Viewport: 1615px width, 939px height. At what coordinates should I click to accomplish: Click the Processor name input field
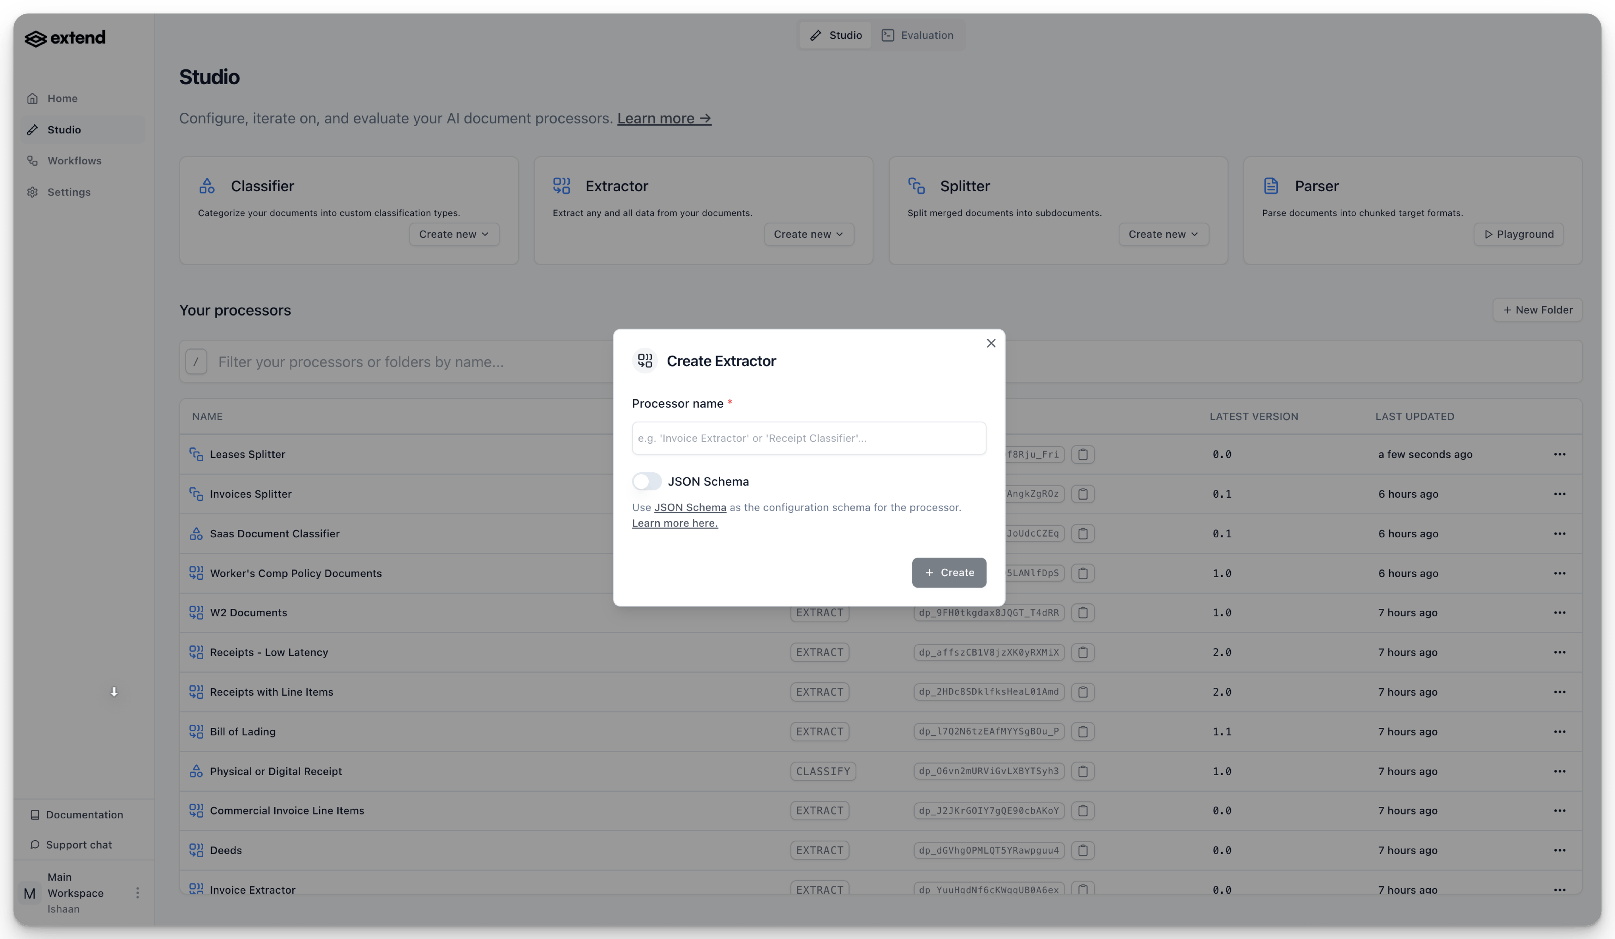tap(808, 438)
